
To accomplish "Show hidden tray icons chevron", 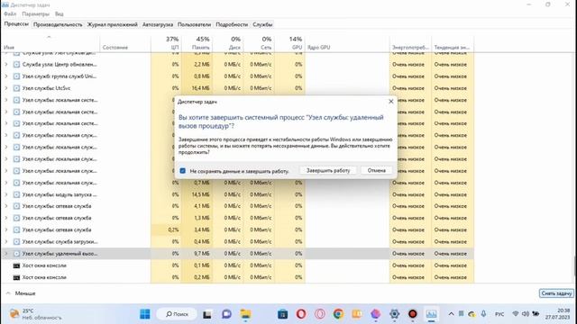I will (x=451, y=314).
